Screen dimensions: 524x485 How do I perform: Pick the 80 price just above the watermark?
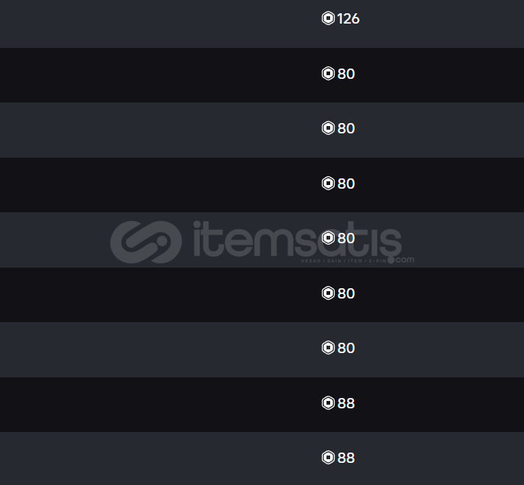pyautogui.click(x=346, y=183)
